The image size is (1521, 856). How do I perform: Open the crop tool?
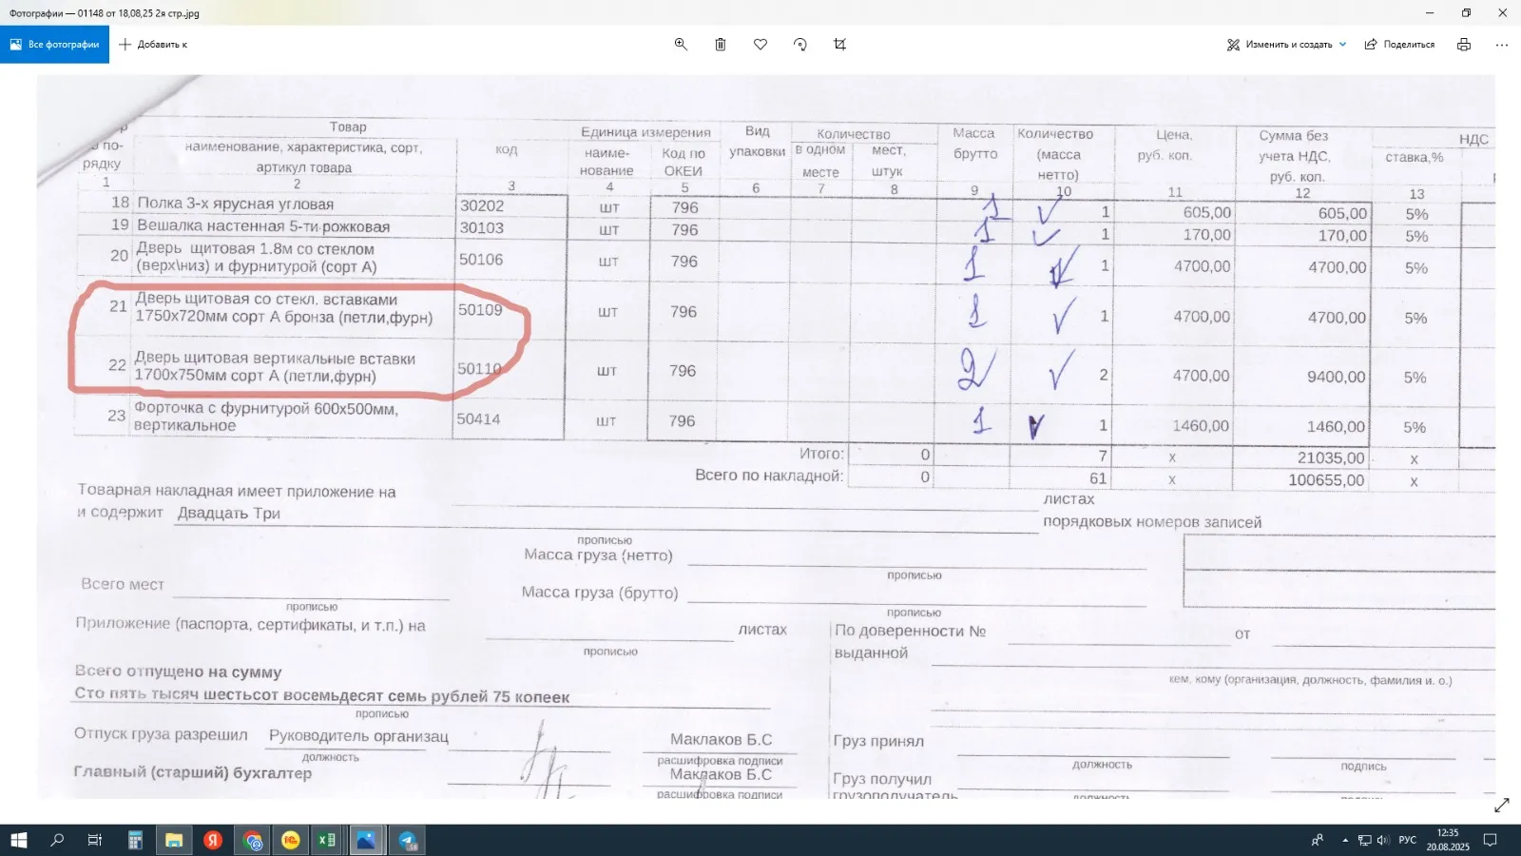coord(839,45)
